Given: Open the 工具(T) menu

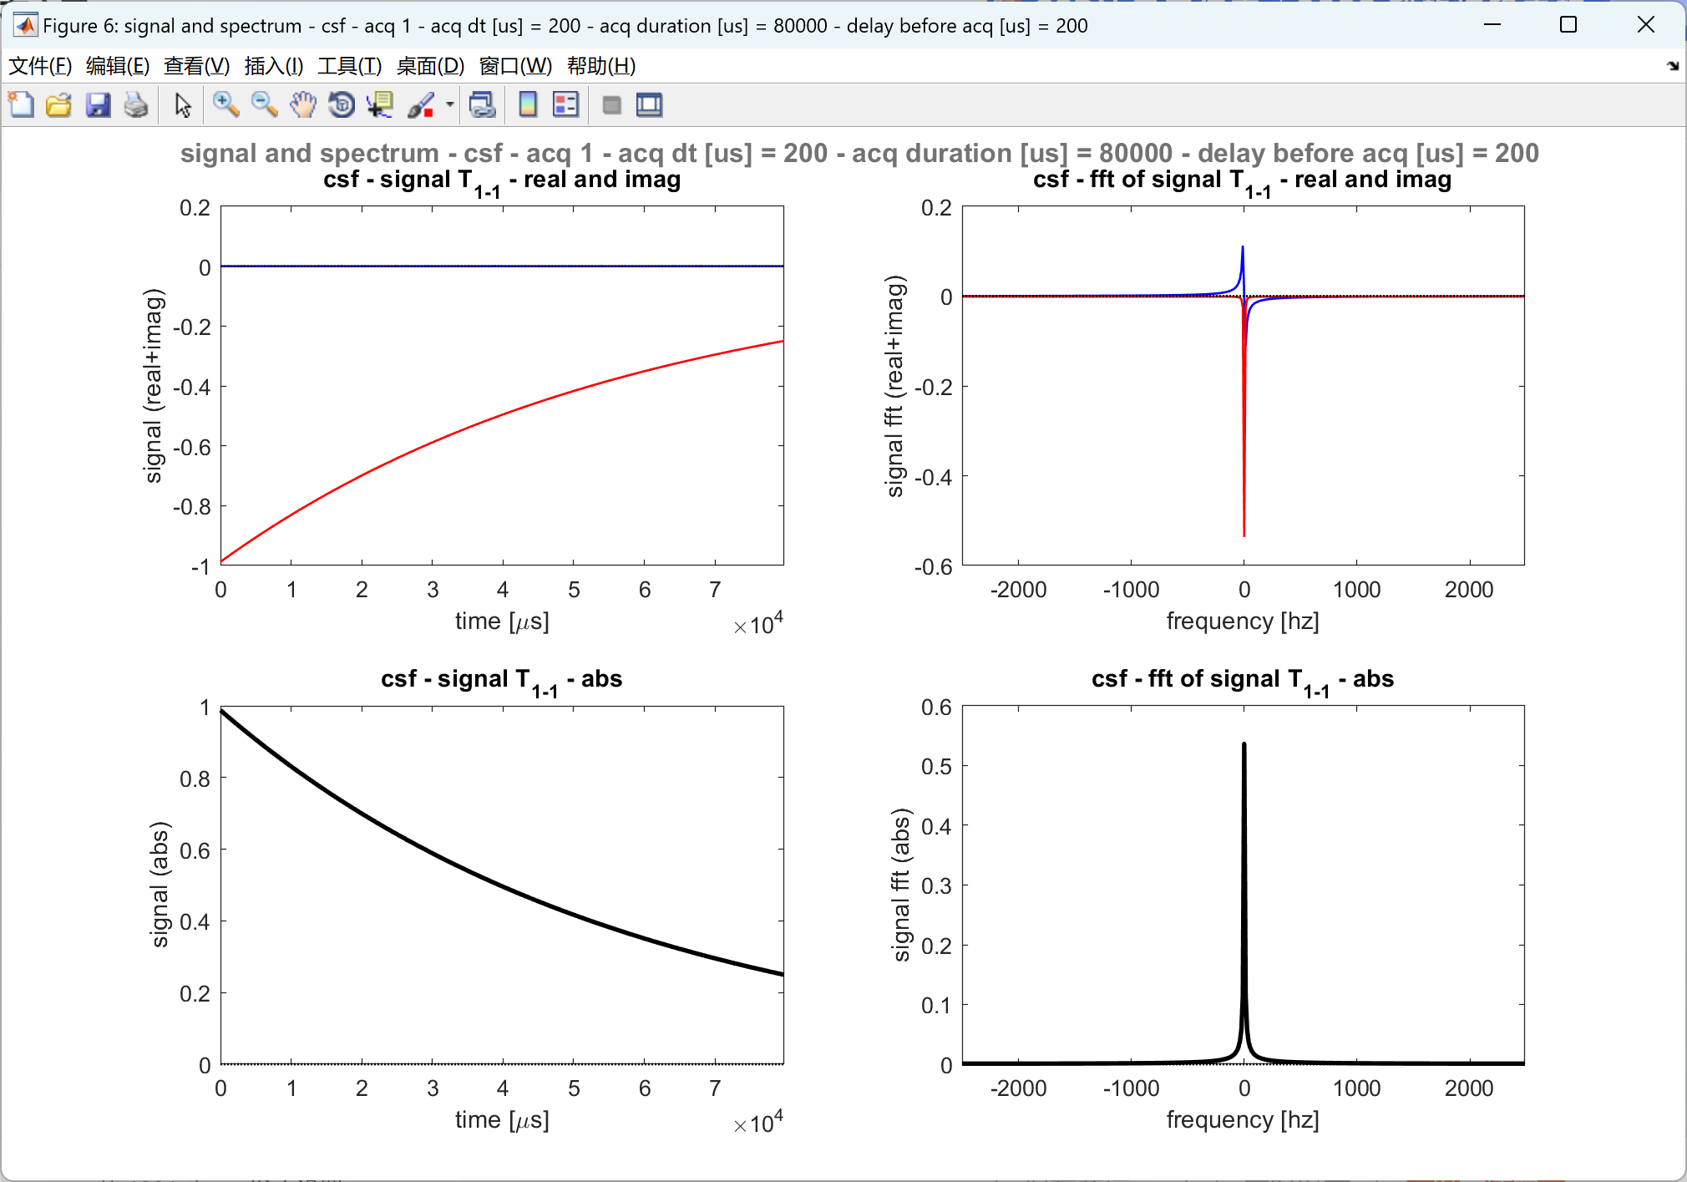Looking at the screenshot, I should click(x=349, y=66).
